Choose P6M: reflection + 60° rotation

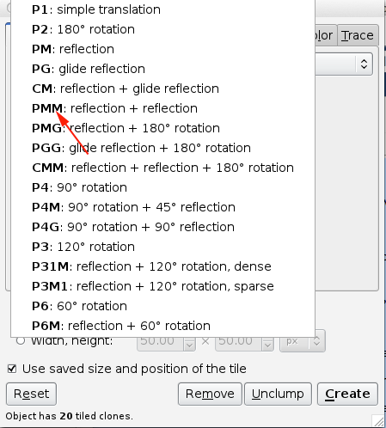pos(162,326)
